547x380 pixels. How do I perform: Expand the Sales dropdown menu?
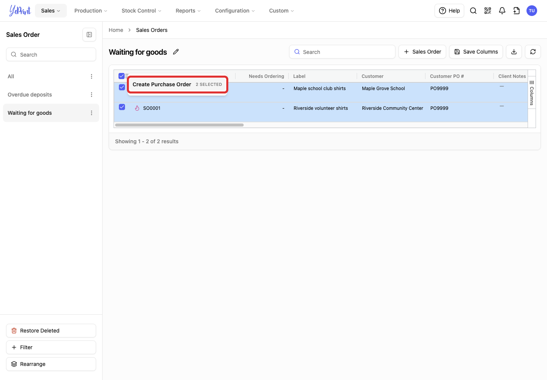51,11
